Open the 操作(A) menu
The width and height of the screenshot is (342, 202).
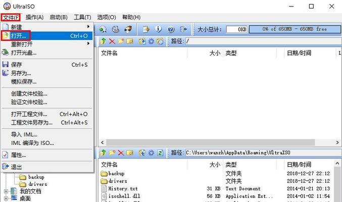pyautogui.click(x=34, y=17)
